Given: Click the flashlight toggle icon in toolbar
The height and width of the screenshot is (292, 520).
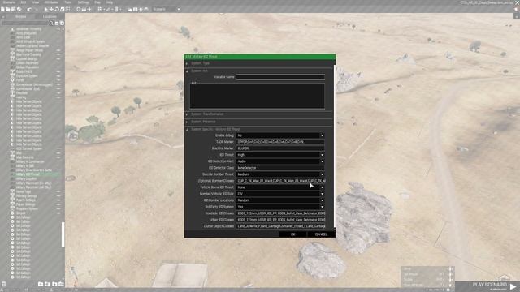Looking at the screenshot, I should coord(141,9).
